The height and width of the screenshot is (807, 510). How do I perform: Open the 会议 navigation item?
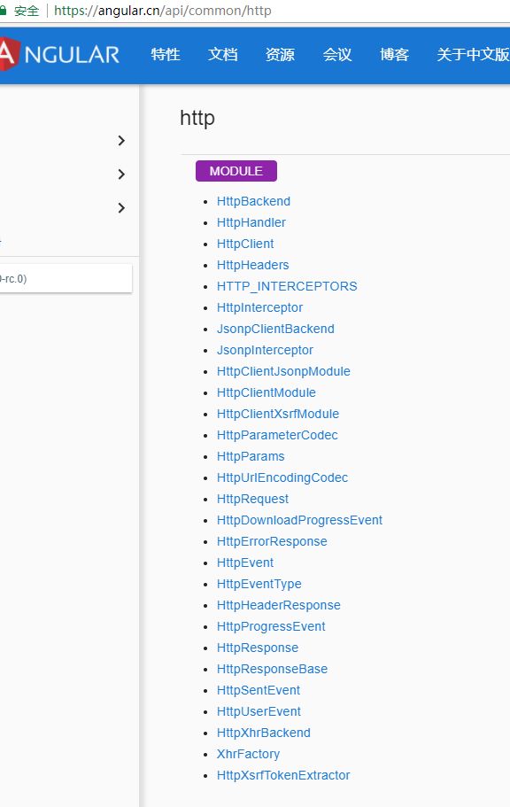pyautogui.click(x=337, y=54)
